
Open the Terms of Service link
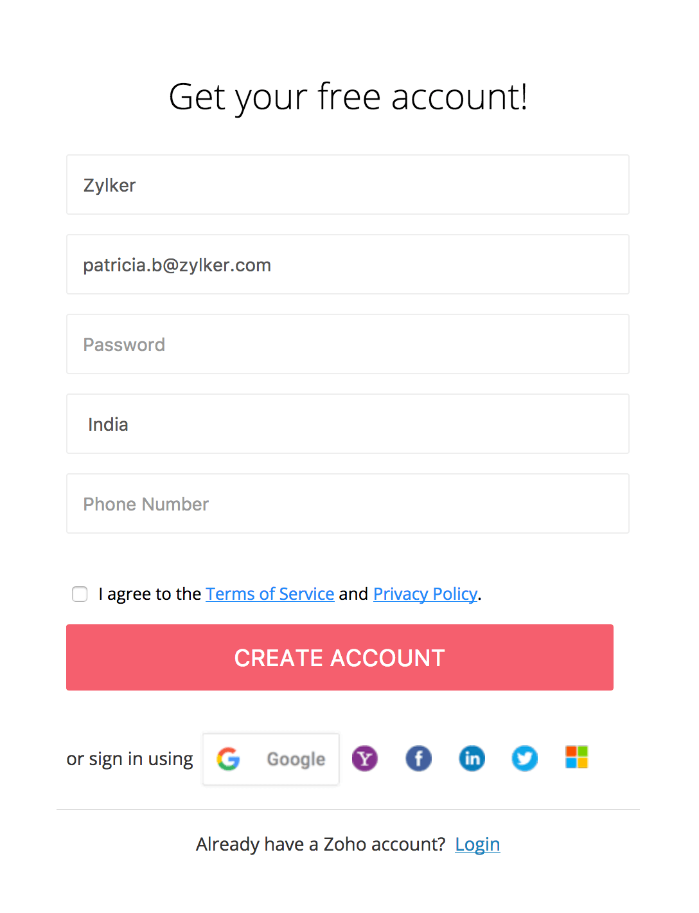pyautogui.click(x=270, y=594)
